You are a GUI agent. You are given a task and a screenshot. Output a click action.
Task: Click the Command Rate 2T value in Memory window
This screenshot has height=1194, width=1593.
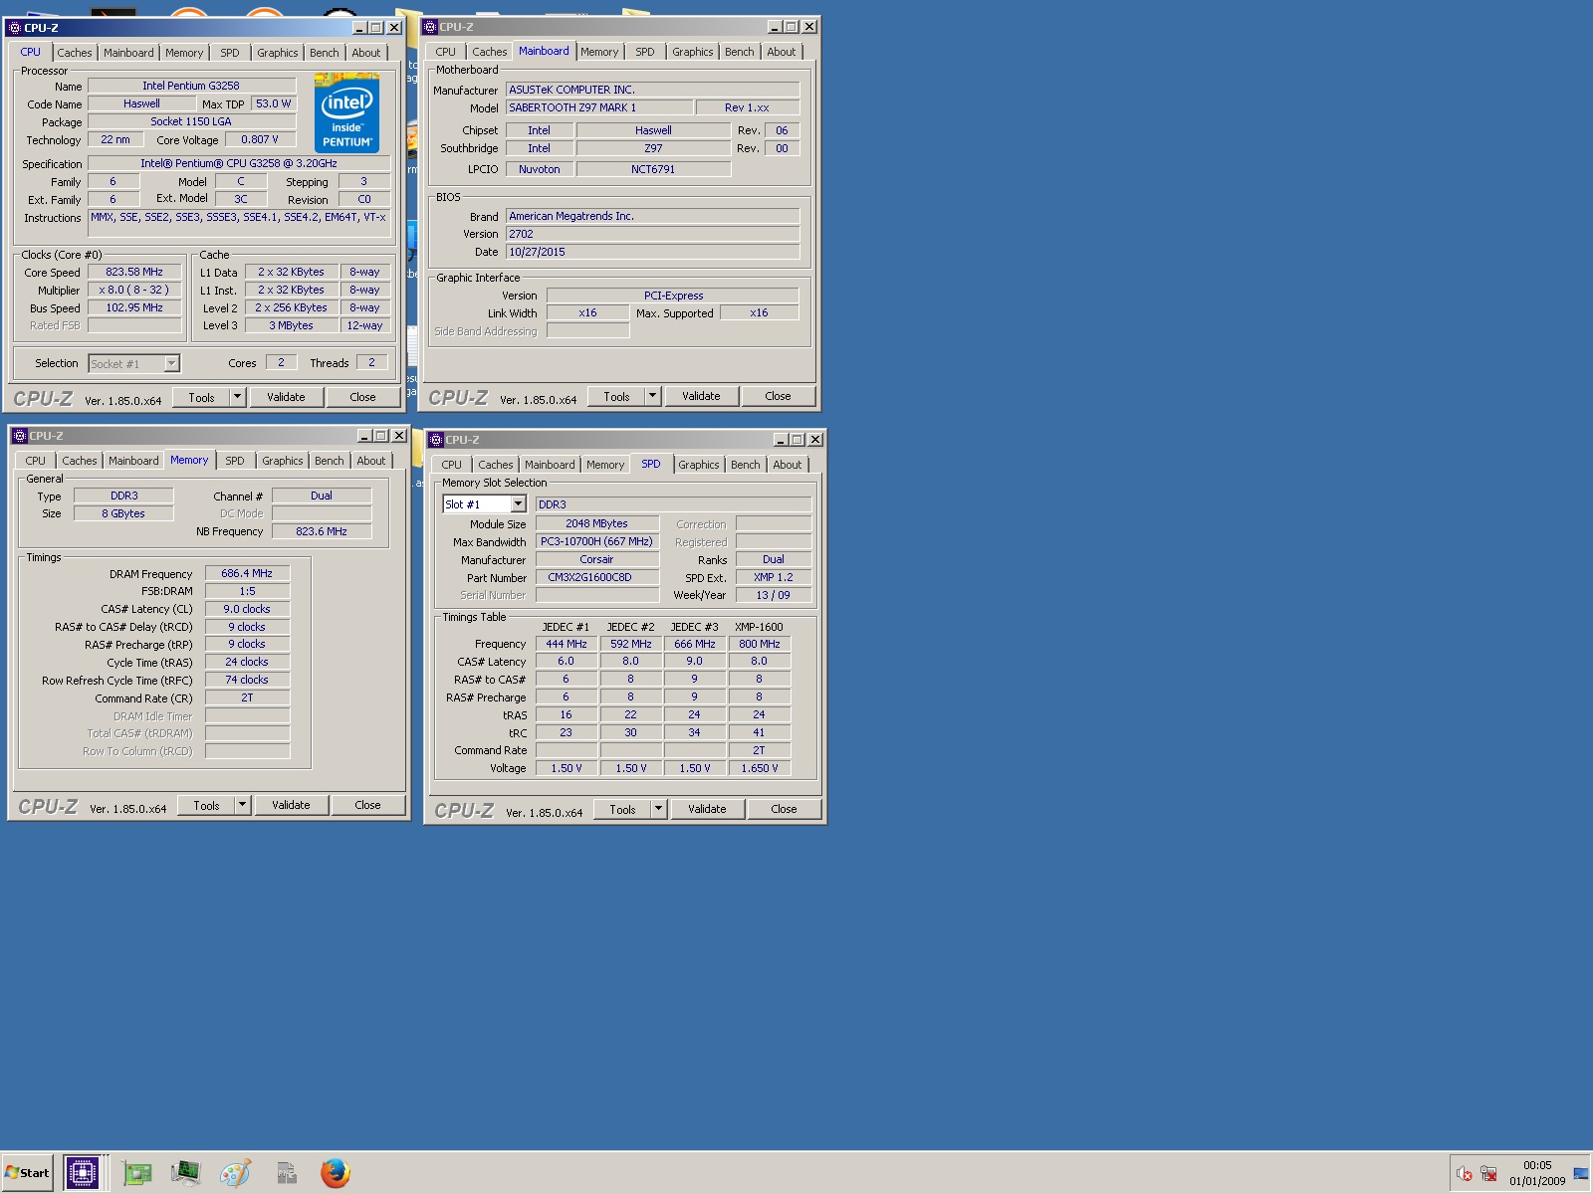click(x=247, y=697)
